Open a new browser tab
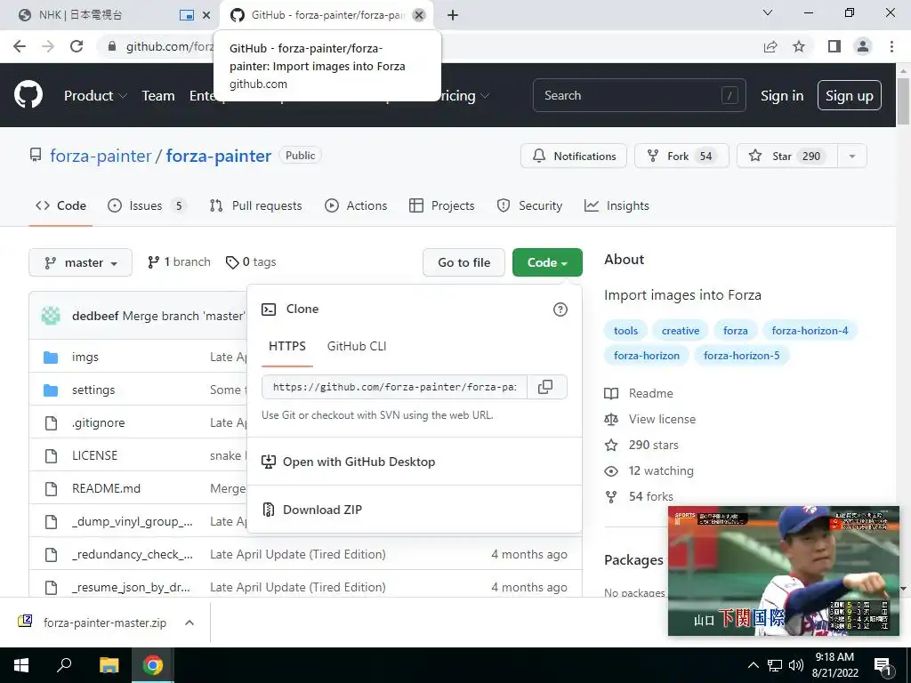Screen dimensions: 911x683 [453, 15]
